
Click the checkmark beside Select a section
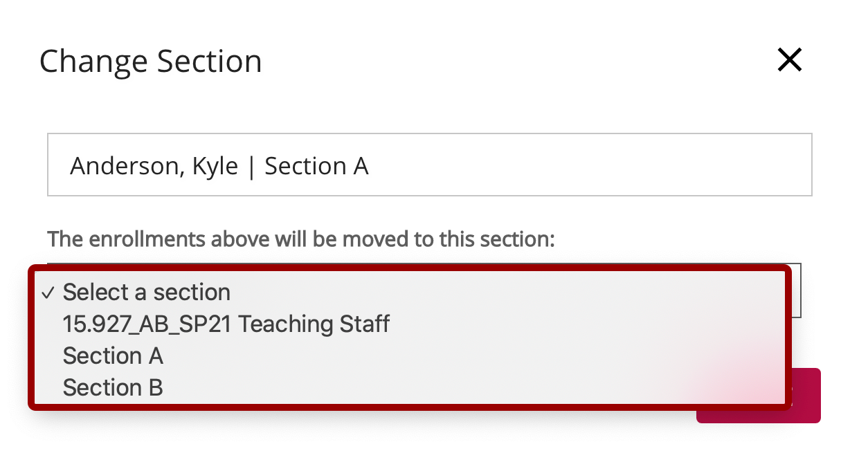click(48, 293)
